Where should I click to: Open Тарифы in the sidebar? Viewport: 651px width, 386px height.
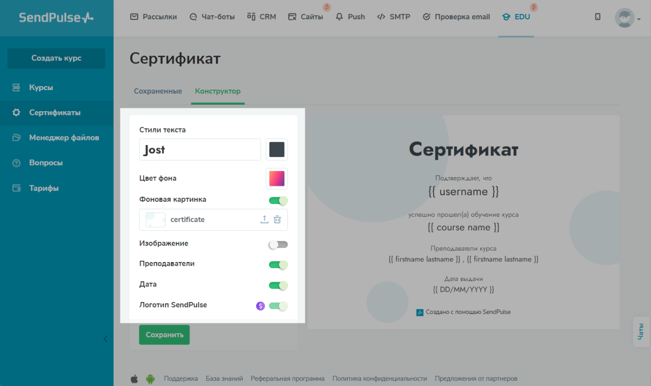(57, 188)
